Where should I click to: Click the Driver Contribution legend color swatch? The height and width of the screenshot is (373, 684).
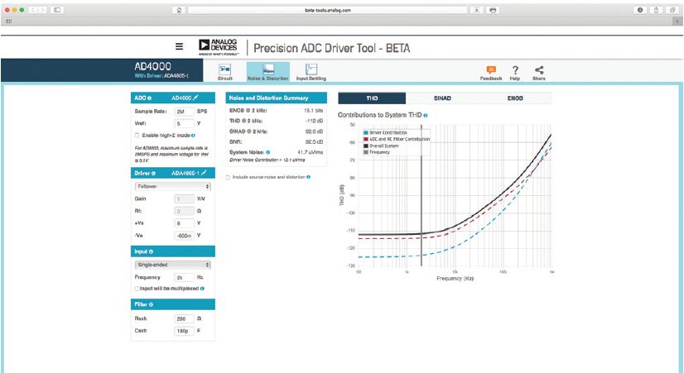[x=364, y=133]
